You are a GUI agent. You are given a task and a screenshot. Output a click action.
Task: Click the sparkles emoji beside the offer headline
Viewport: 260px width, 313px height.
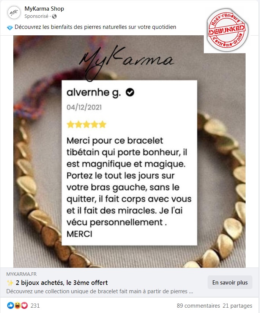[x=10, y=283]
